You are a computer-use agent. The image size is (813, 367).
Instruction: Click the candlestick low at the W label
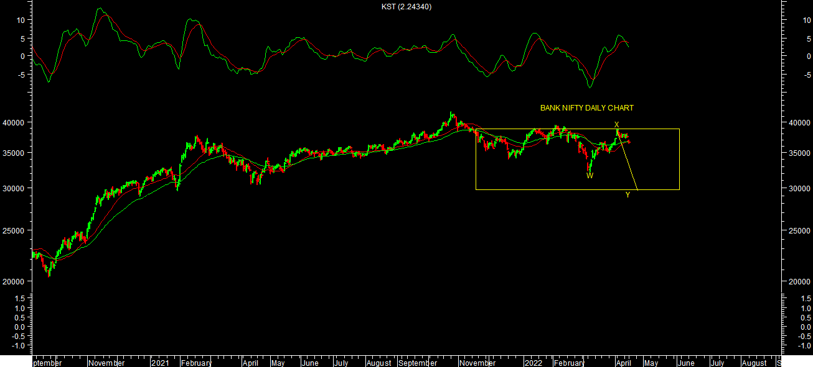pos(589,169)
